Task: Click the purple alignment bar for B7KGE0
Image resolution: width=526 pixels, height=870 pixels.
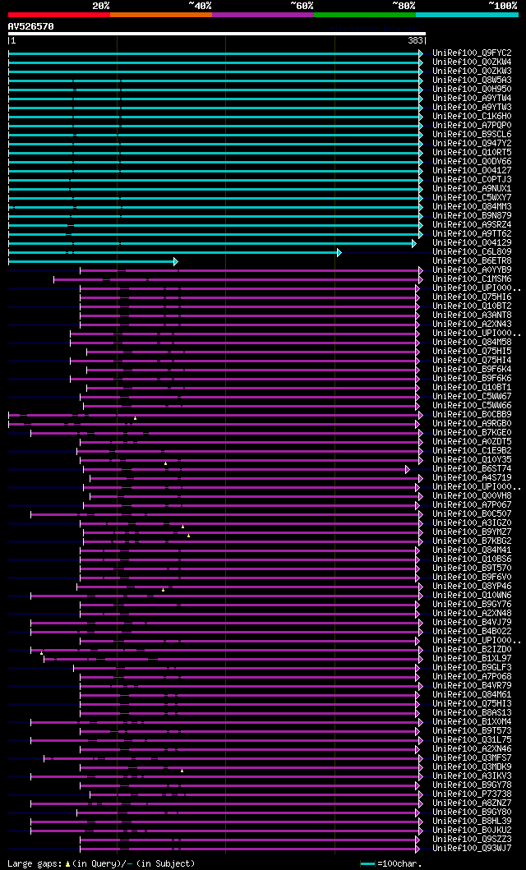Action: tap(226, 433)
